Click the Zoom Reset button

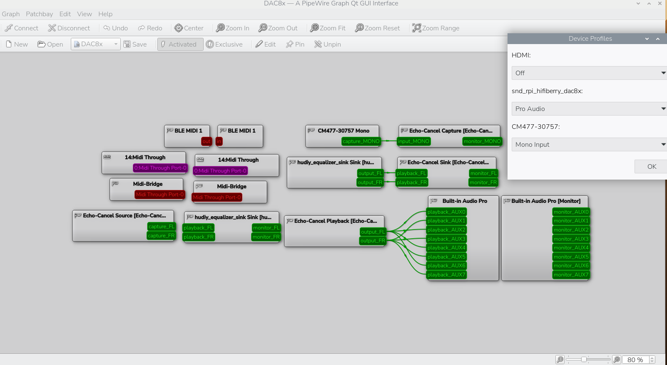(377, 28)
